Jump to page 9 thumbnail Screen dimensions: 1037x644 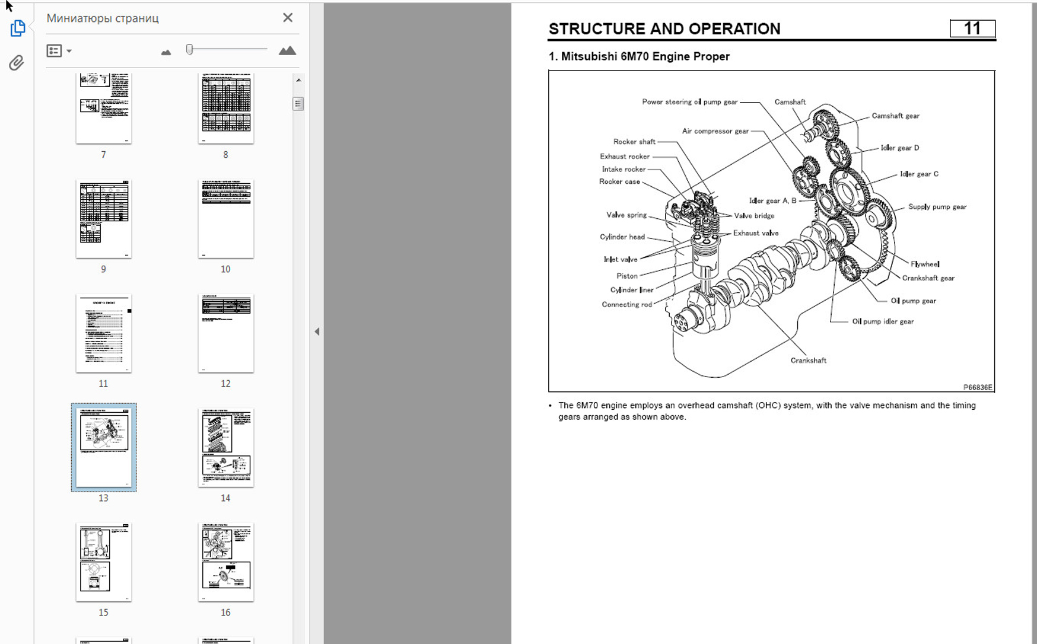[104, 219]
